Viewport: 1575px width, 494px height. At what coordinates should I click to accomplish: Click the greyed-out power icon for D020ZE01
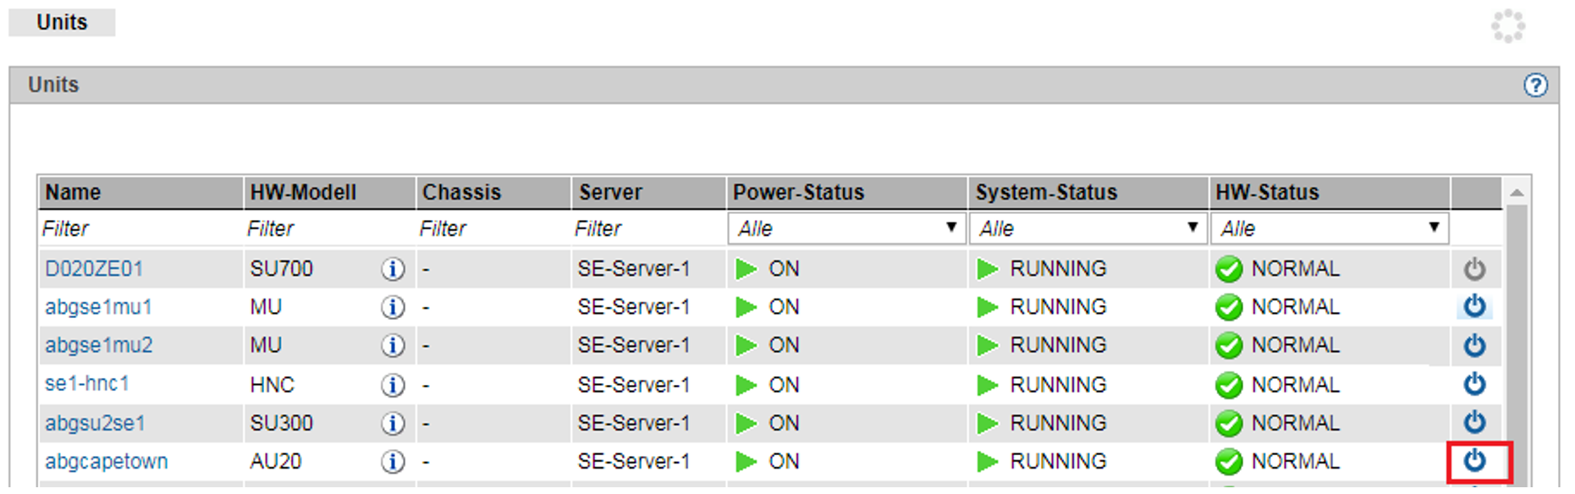pyautogui.click(x=1475, y=269)
